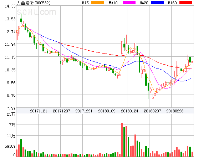Click the red MA60 legend swatch
214x157 pixels.
[186, 2]
